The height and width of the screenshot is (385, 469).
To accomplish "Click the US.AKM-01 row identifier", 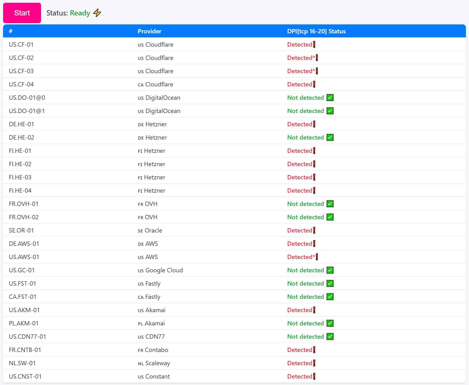I will click(x=24, y=310).
